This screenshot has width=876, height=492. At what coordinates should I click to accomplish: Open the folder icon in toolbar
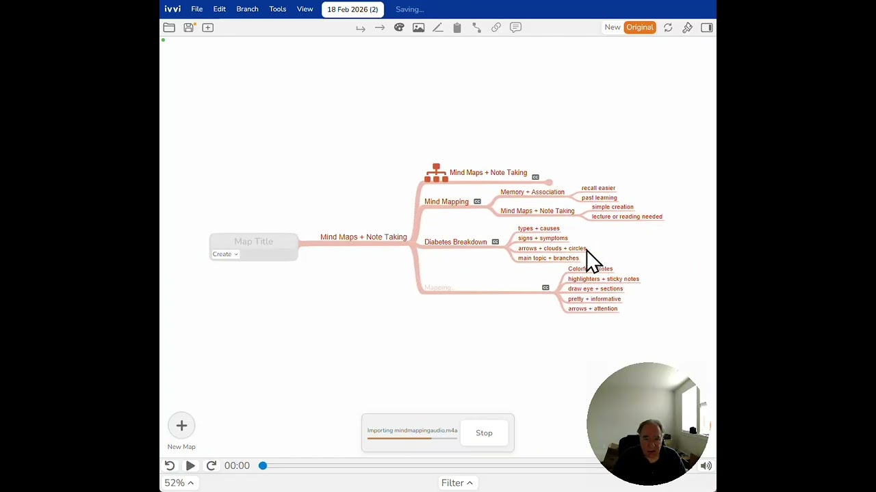(169, 27)
